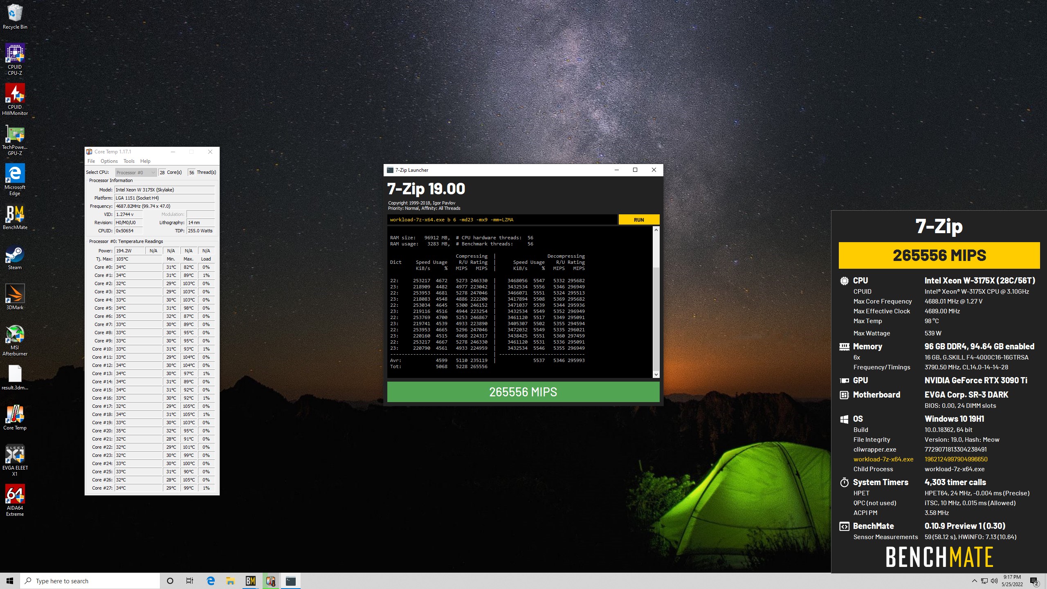Viewport: 1047px width, 589px height.
Task: Select the Core Temp desktop icon
Action: tap(15, 418)
